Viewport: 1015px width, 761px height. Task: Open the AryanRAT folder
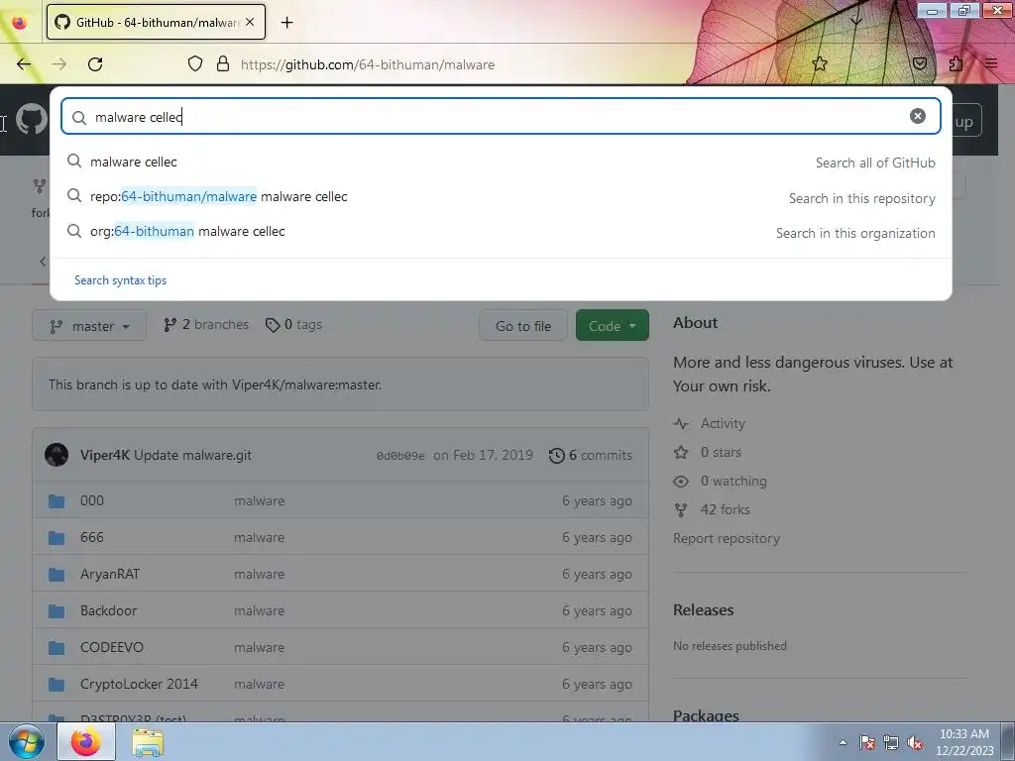coord(110,574)
